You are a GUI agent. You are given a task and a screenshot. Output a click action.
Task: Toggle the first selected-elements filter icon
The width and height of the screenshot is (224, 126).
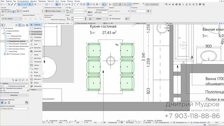point(2,103)
